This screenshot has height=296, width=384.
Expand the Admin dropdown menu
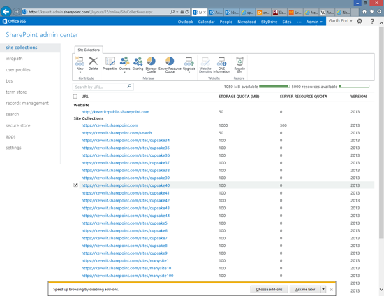(314, 22)
